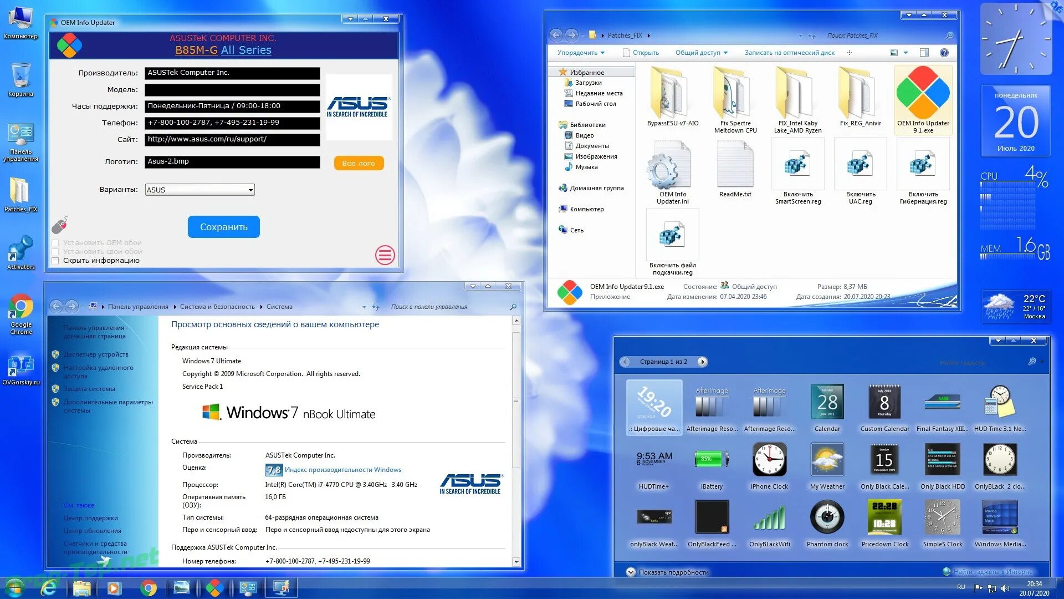Open Internet Explorer from the taskbar
This screenshot has height=599, width=1064.
pyautogui.click(x=49, y=588)
